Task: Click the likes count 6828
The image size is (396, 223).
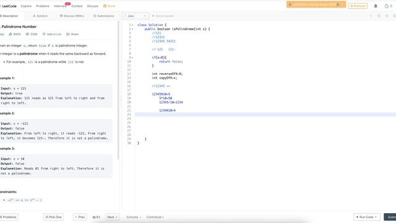Action: click(x=17, y=34)
